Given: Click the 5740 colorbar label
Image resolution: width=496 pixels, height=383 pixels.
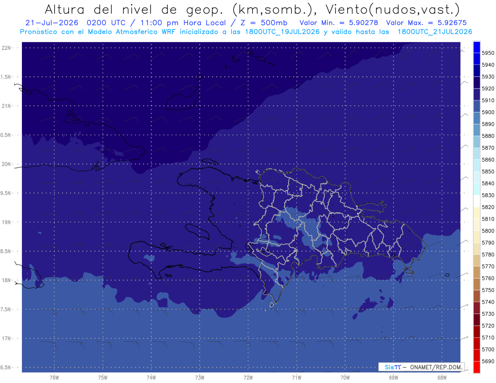Looking at the screenshot, I should click(x=488, y=302).
